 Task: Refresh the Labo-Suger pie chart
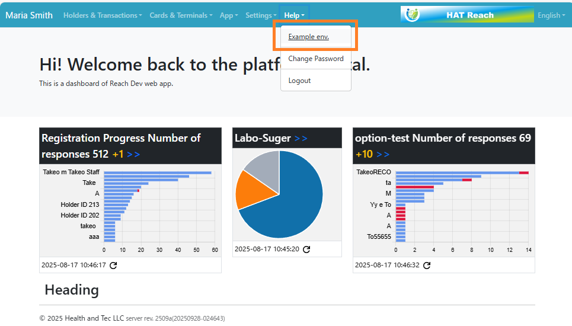(306, 250)
